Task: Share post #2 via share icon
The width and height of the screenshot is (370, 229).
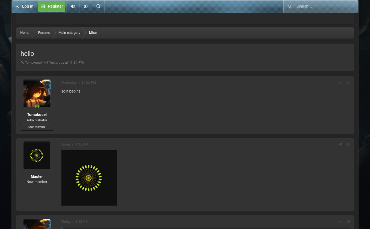Action: pyautogui.click(x=340, y=144)
